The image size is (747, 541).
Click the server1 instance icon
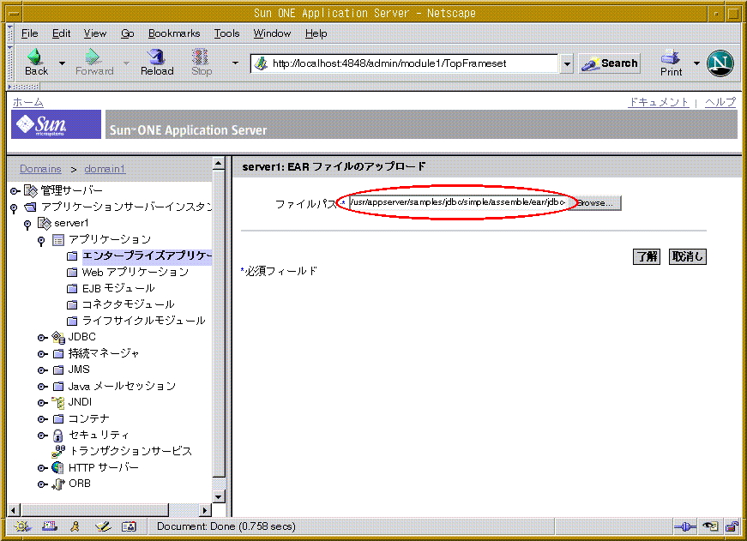(45, 223)
